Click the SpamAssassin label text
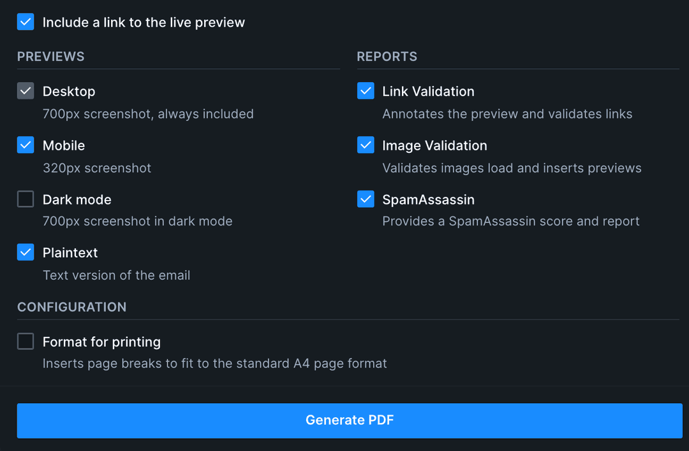The width and height of the screenshot is (689, 451). tap(428, 199)
